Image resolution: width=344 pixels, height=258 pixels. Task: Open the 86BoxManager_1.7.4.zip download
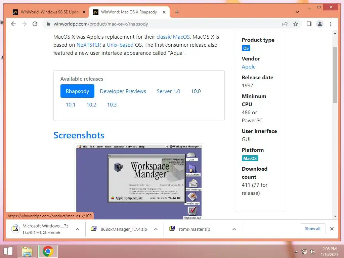tap(120, 229)
